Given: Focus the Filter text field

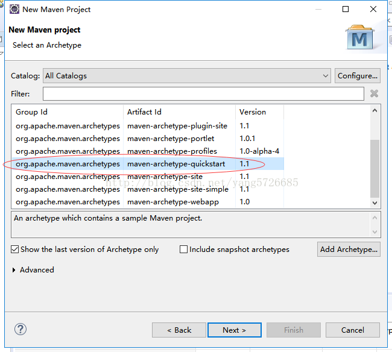Looking at the screenshot, I should point(203,93).
